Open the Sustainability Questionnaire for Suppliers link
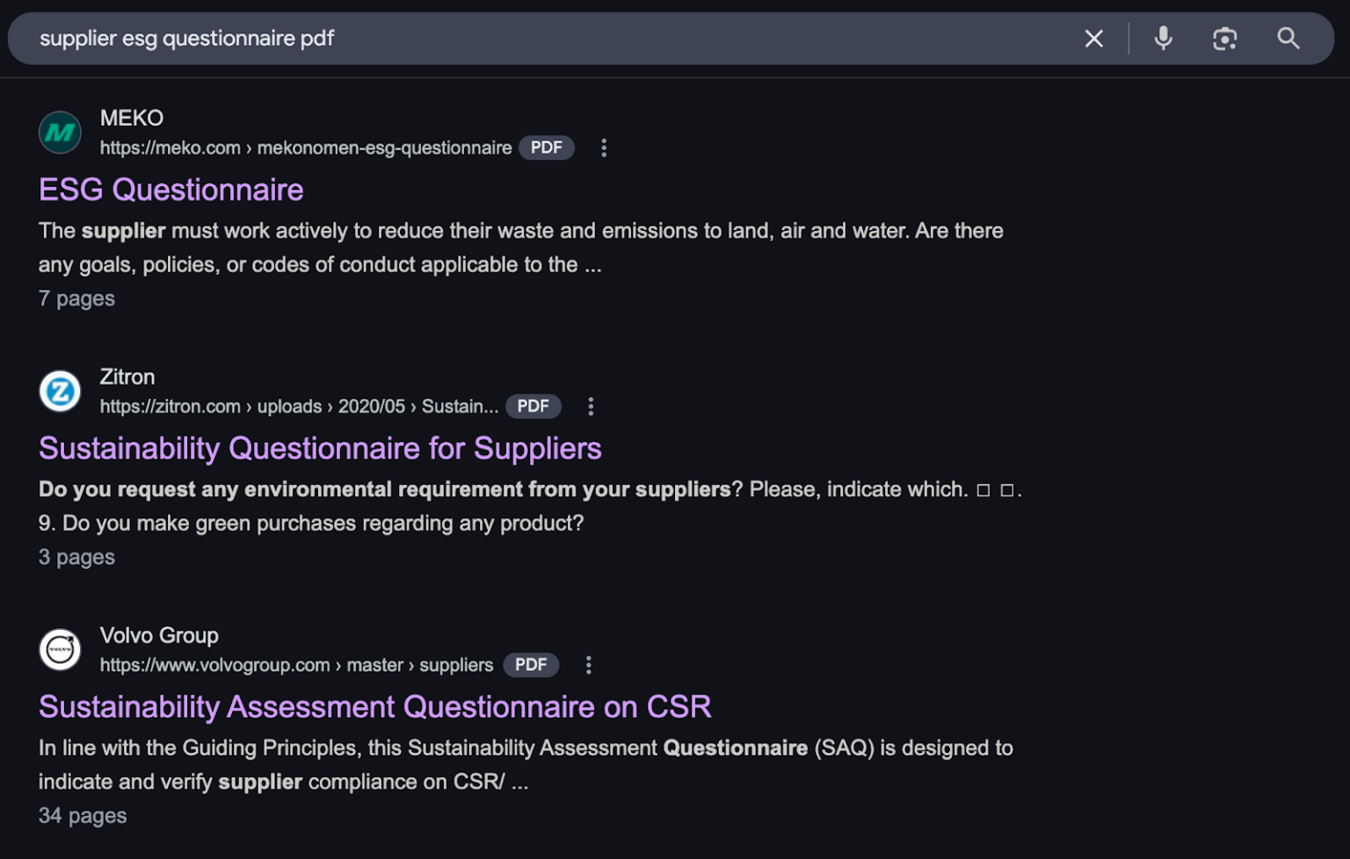Image resolution: width=1350 pixels, height=859 pixels. point(319,448)
